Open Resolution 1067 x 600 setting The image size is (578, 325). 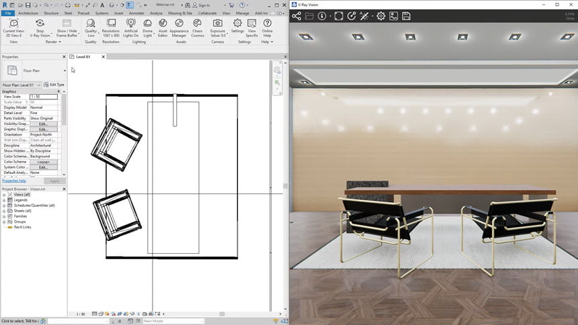[x=111, y=28]
